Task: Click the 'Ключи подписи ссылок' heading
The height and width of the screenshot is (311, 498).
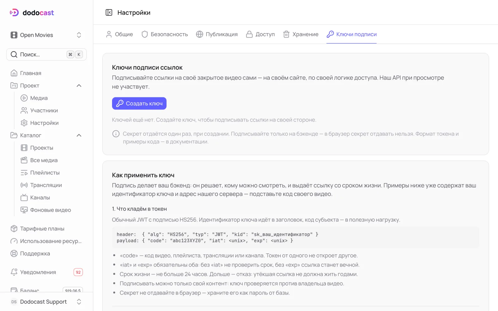Action: (x=147, y=67)
